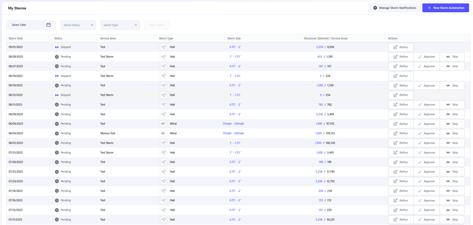Click the Storm Type column header
This screenshot has width=473, height=225.
[166, 38]
